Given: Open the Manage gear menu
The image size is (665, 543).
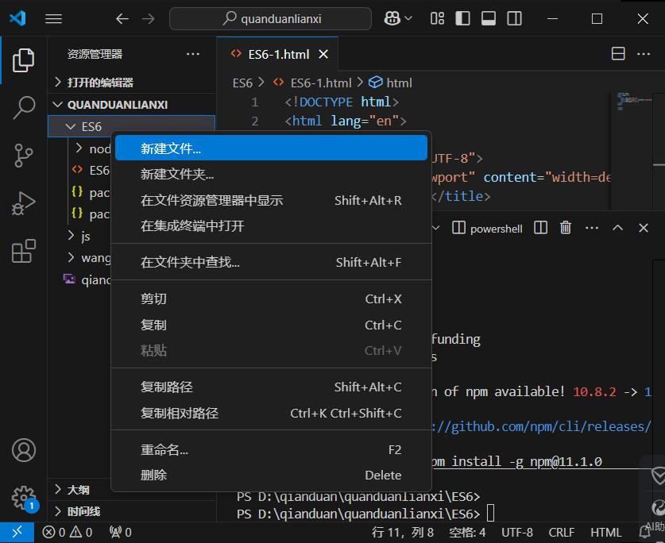Looking at the screenshot, I should pyautogui.click(x=24, y=498).
